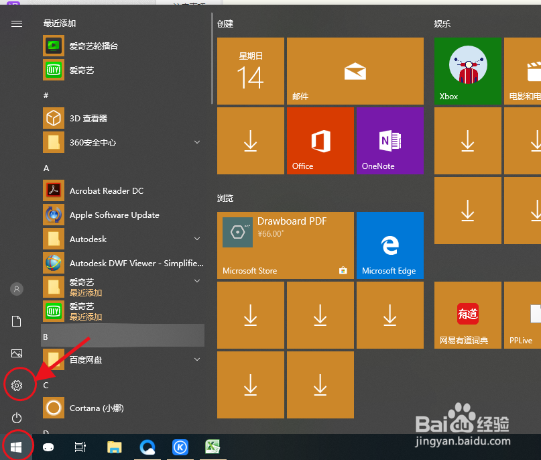
Task: Launch Excel from the taskbar
Action: (x=213, y=447)
